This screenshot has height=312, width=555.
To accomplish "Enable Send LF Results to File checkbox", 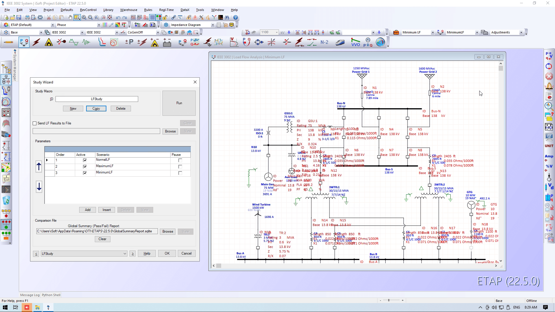I will (35, 123).
